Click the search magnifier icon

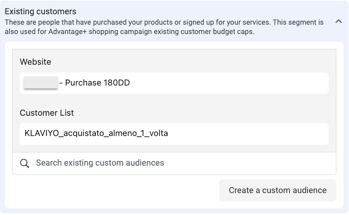click(25, 163)
